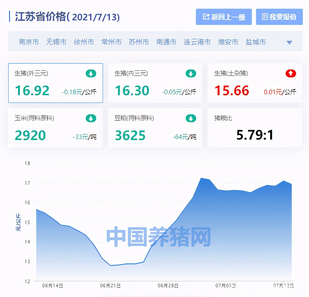Click the down arrow icon on 生猪(外三元) card
This screenshot has width=309, height=297.
click(91, 73)
